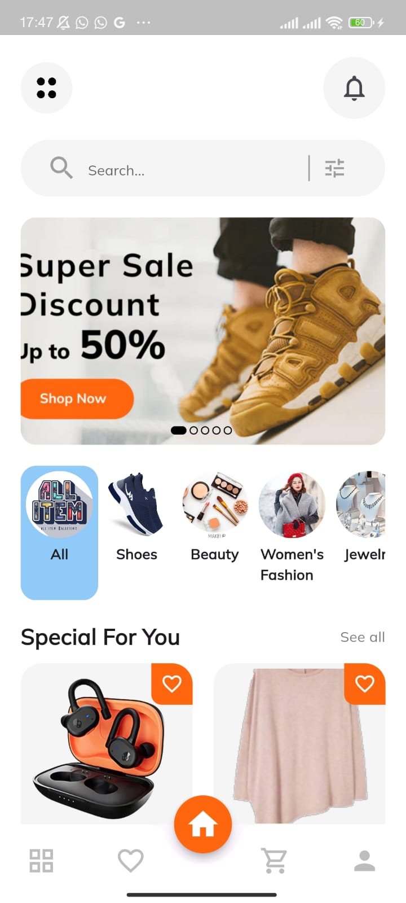Open the search filter sliders icon
406x903 pixels.
tap(334, 168)
